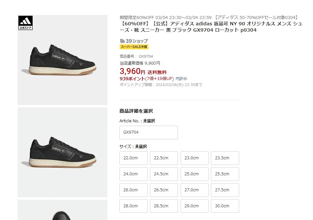This screenshot has width=313, height=220.
Task: Open the second sneaker side-view image
Action: tap(63, 152)
